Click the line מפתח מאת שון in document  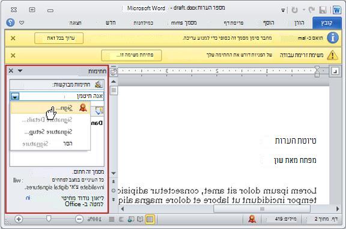pyautogui.click(x=295, y=160)
